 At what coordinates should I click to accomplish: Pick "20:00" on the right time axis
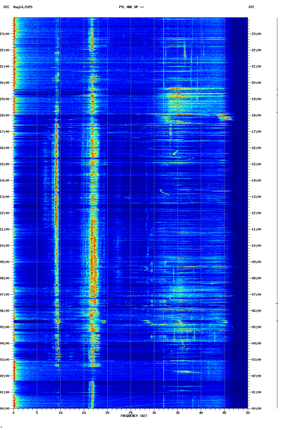pyautogui.click(x=256, y=83)
